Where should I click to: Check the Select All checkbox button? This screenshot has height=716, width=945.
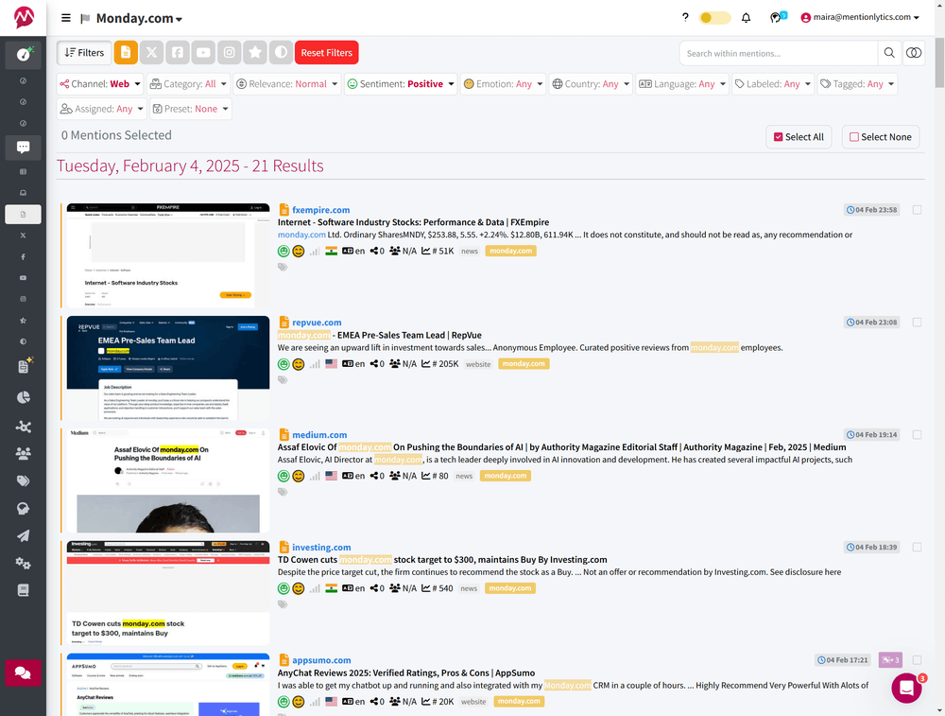click(799, 137)
